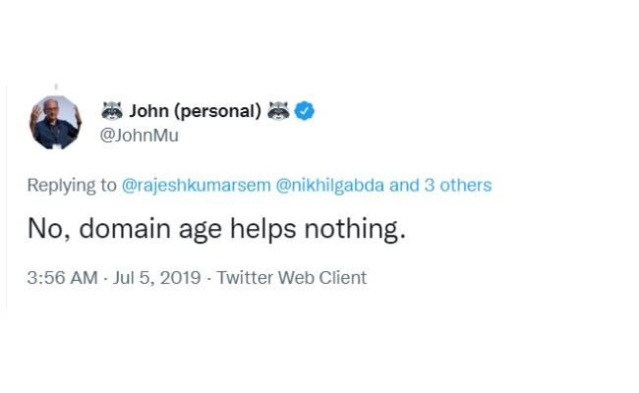
Task: Click the raccoon emoji after John's name
Action: point(279,111)
